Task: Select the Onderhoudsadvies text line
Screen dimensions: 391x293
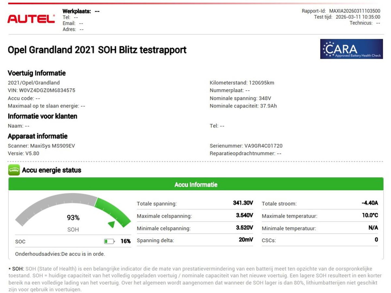Action: 60,254
